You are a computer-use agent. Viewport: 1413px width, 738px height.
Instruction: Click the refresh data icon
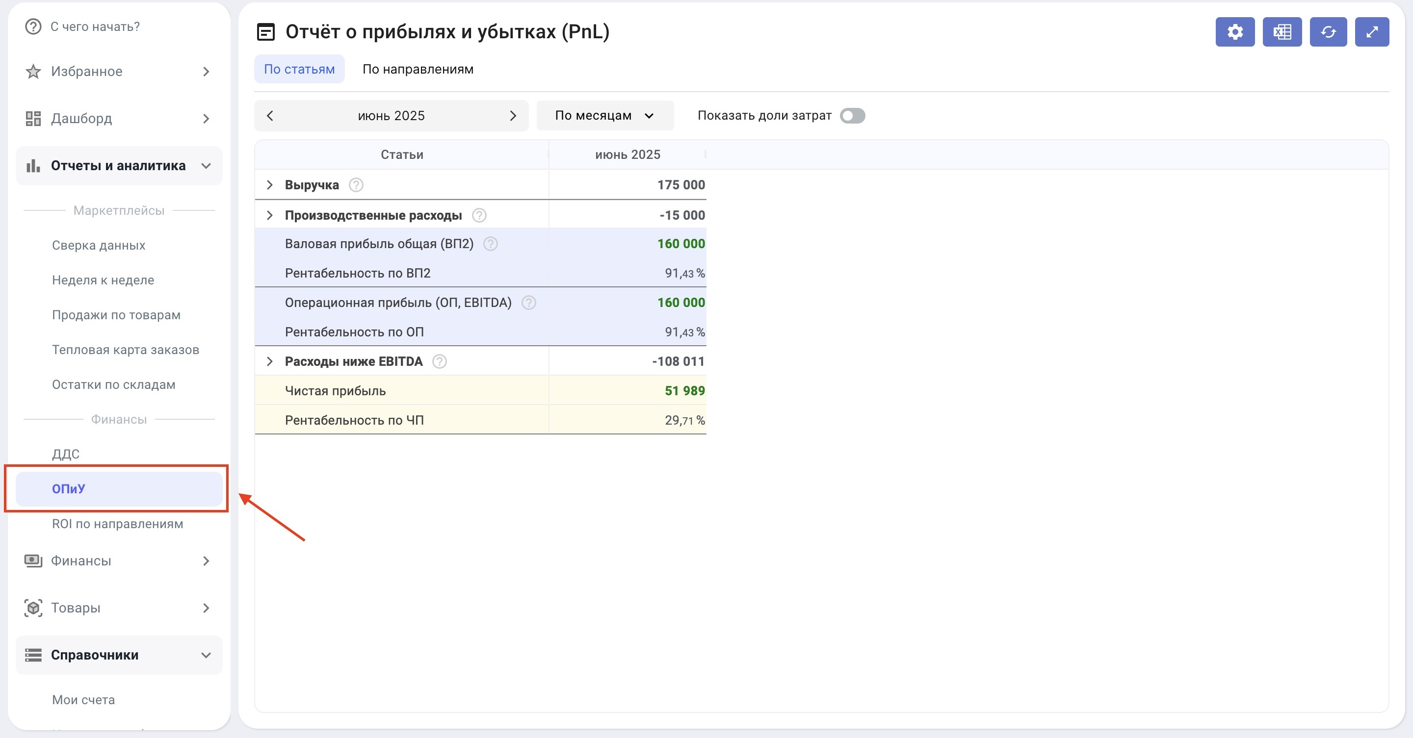pos(1328,32)
